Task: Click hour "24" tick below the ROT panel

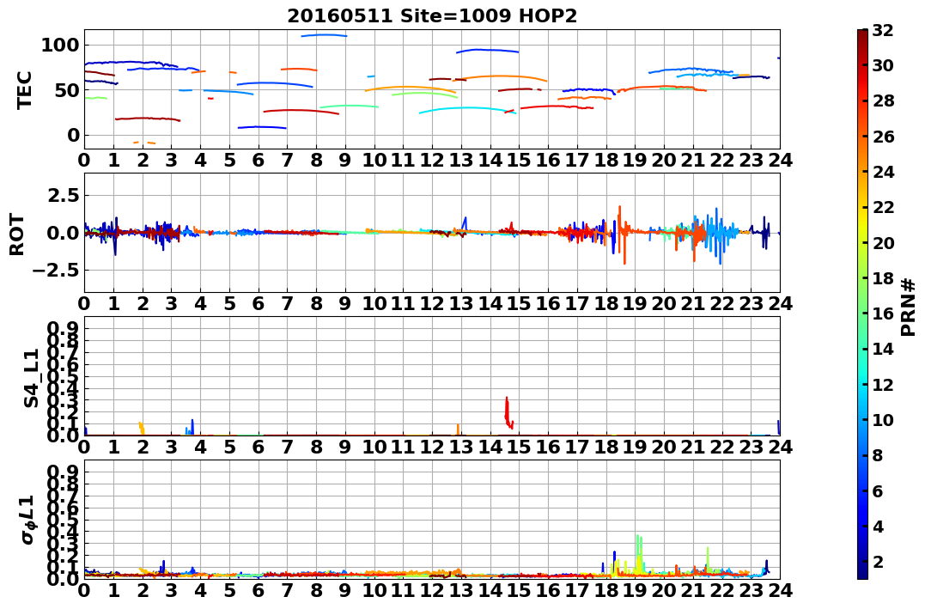Action: coord(780,303)
